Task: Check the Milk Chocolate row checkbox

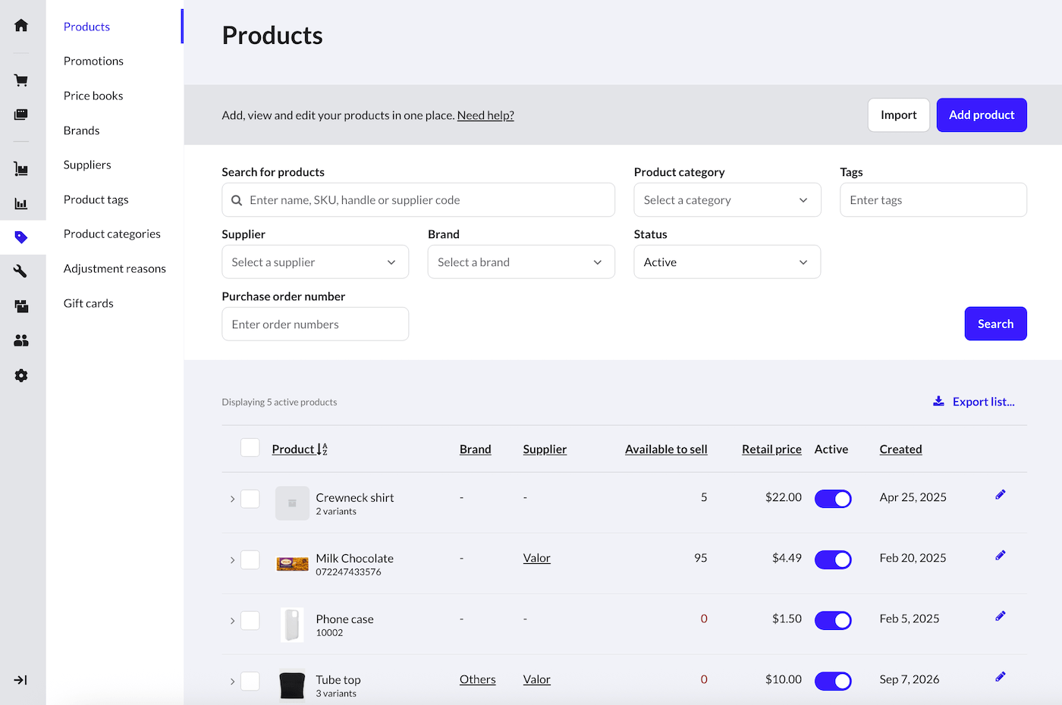Action: [x=250, y=559]
